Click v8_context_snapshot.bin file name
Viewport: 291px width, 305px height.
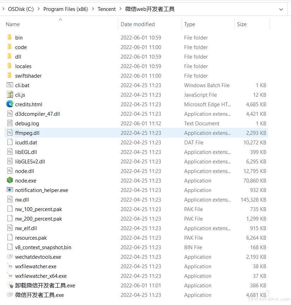pyautogui.click(x=43, y=247)
